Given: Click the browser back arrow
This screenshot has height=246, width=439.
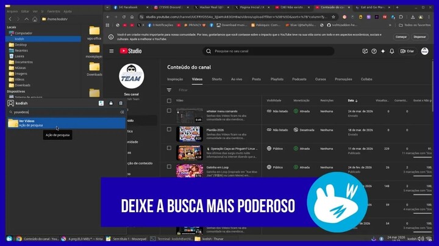Looking at the screenshot, I should [x=108, y=17].
